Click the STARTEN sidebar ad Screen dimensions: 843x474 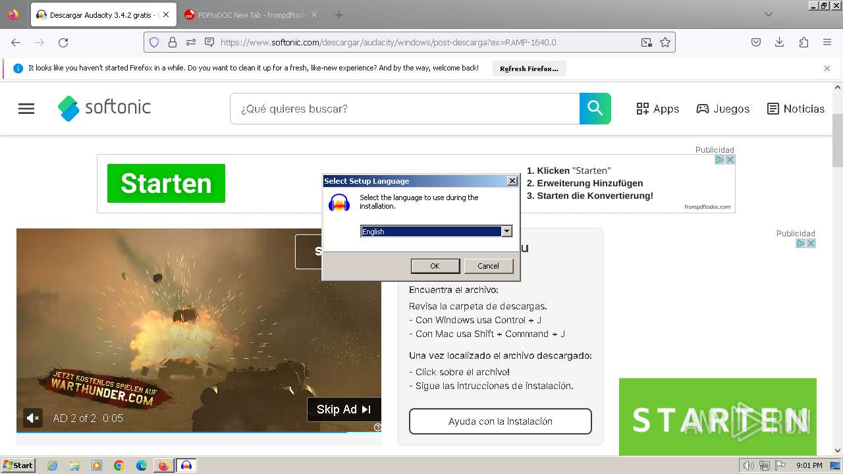coord(718,417)
